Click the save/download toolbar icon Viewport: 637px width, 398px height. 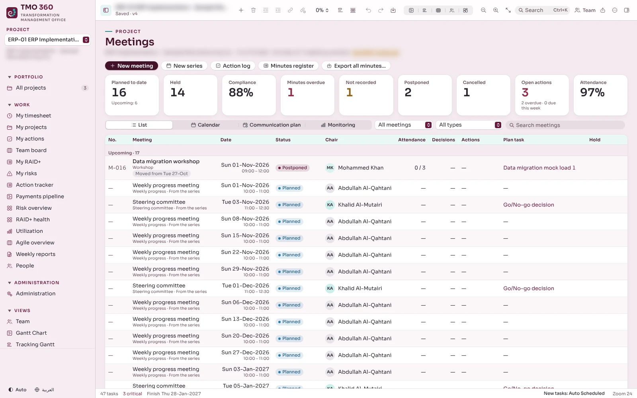tap(393, 10)
